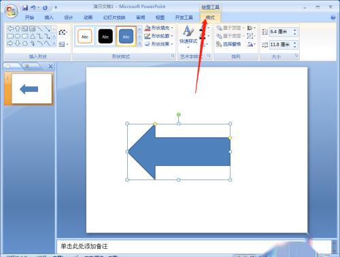Switch to the Insert (插入) ribbon tab
Image resolution: width=340 pixels, height=257 pixels.
click(49, 18)
